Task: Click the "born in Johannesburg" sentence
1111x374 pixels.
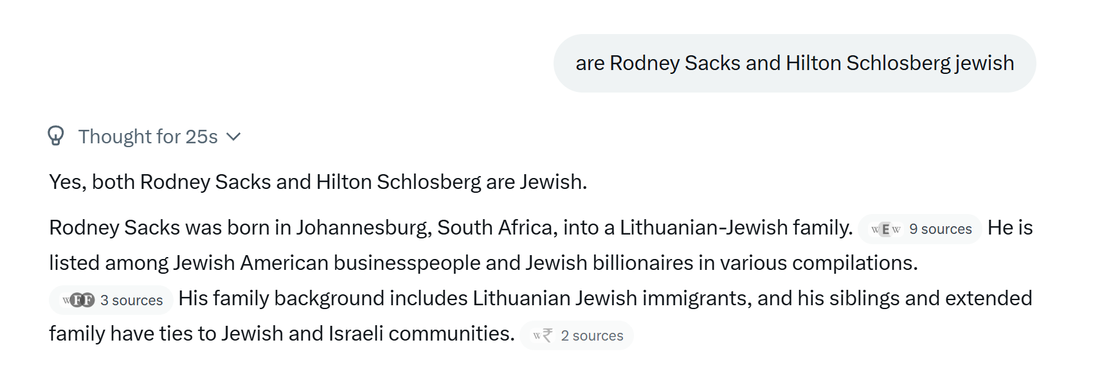Action: 451,227
